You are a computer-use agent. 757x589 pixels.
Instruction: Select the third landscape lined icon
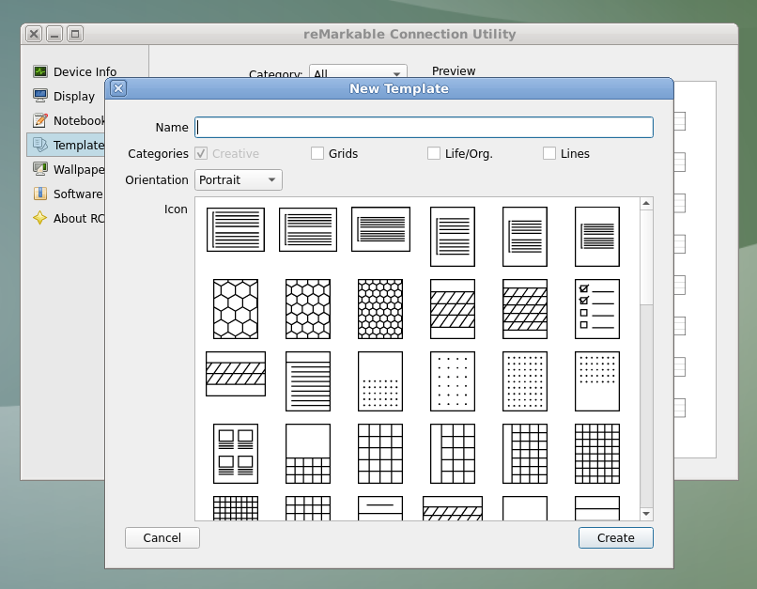click(x=380, y=229)
